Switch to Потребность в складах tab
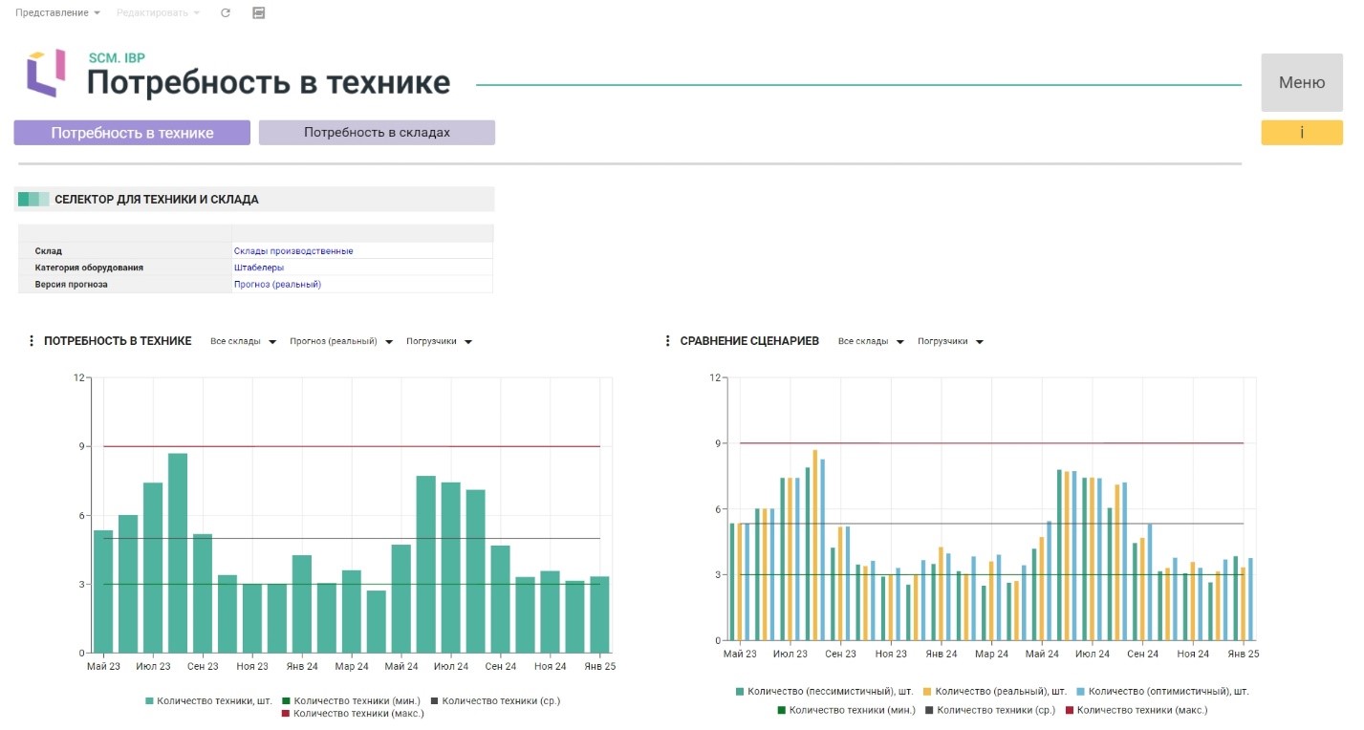The height and width of the screenshot is (730, 1364). [x=377, y=133]
